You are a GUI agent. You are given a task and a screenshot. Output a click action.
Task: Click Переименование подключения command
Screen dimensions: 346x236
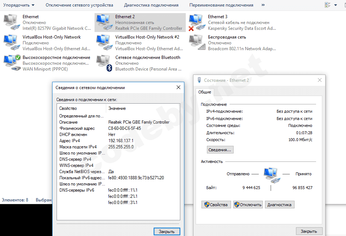[221, 5]
